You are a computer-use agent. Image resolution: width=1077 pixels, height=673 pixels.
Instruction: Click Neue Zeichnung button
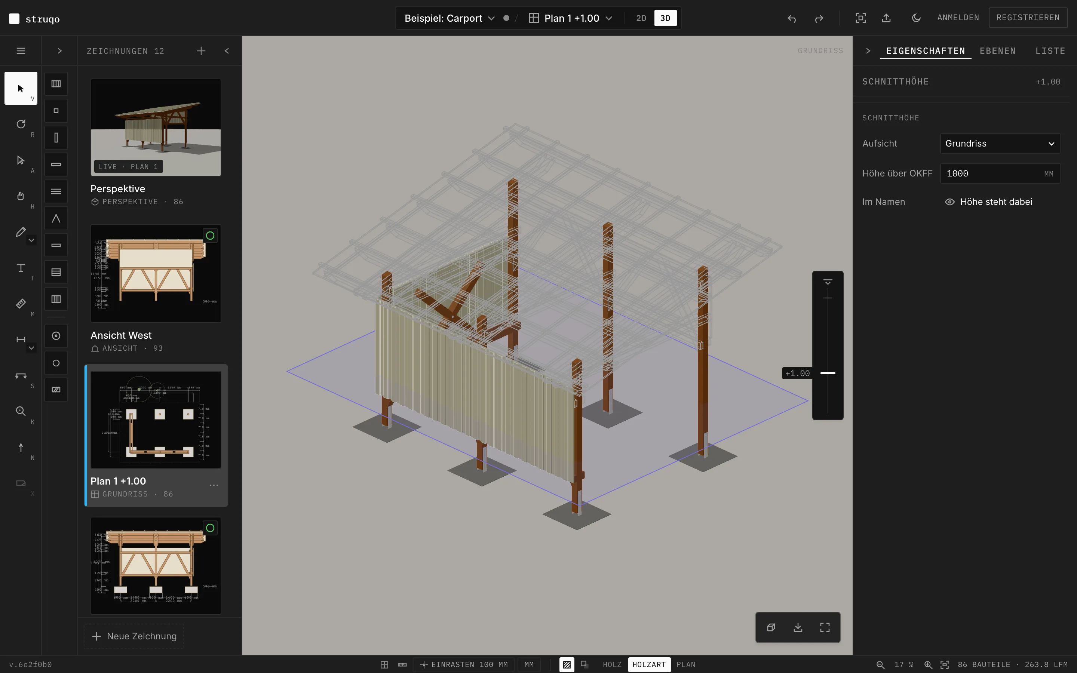[x=134, y=636]
